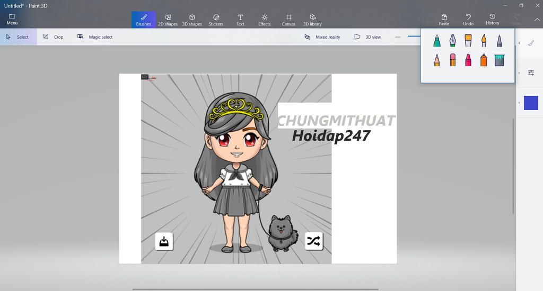543x291 pixels.
Task: Click the zoom out minus button
Action: [398, 37]
